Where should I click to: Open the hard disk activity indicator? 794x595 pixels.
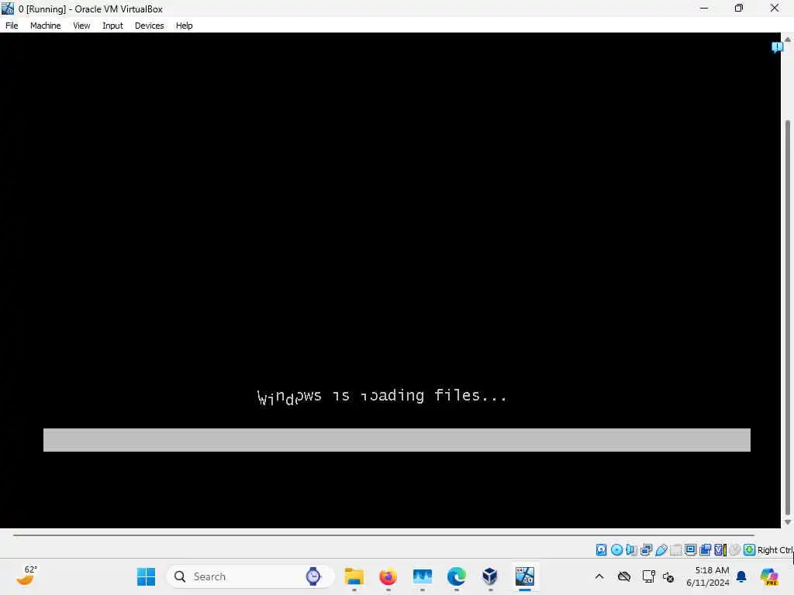[601, 549]
